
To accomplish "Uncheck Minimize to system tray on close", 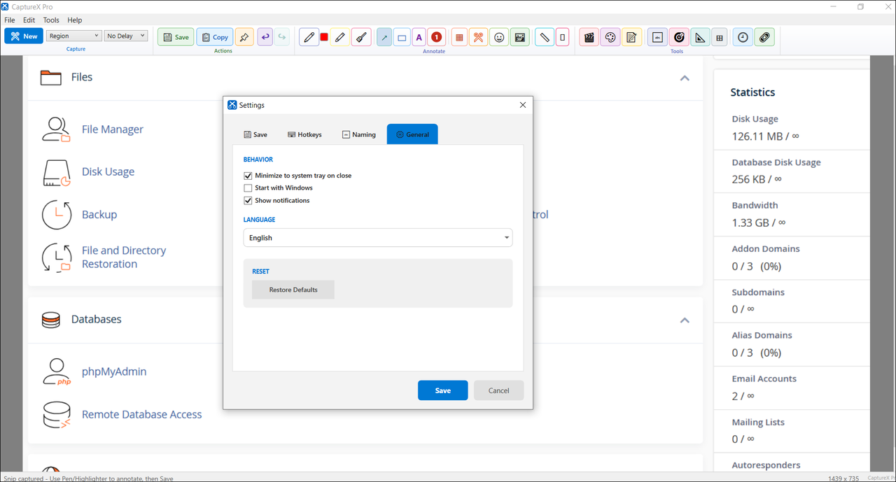I will pyautogui.click(x=248, y=176).
